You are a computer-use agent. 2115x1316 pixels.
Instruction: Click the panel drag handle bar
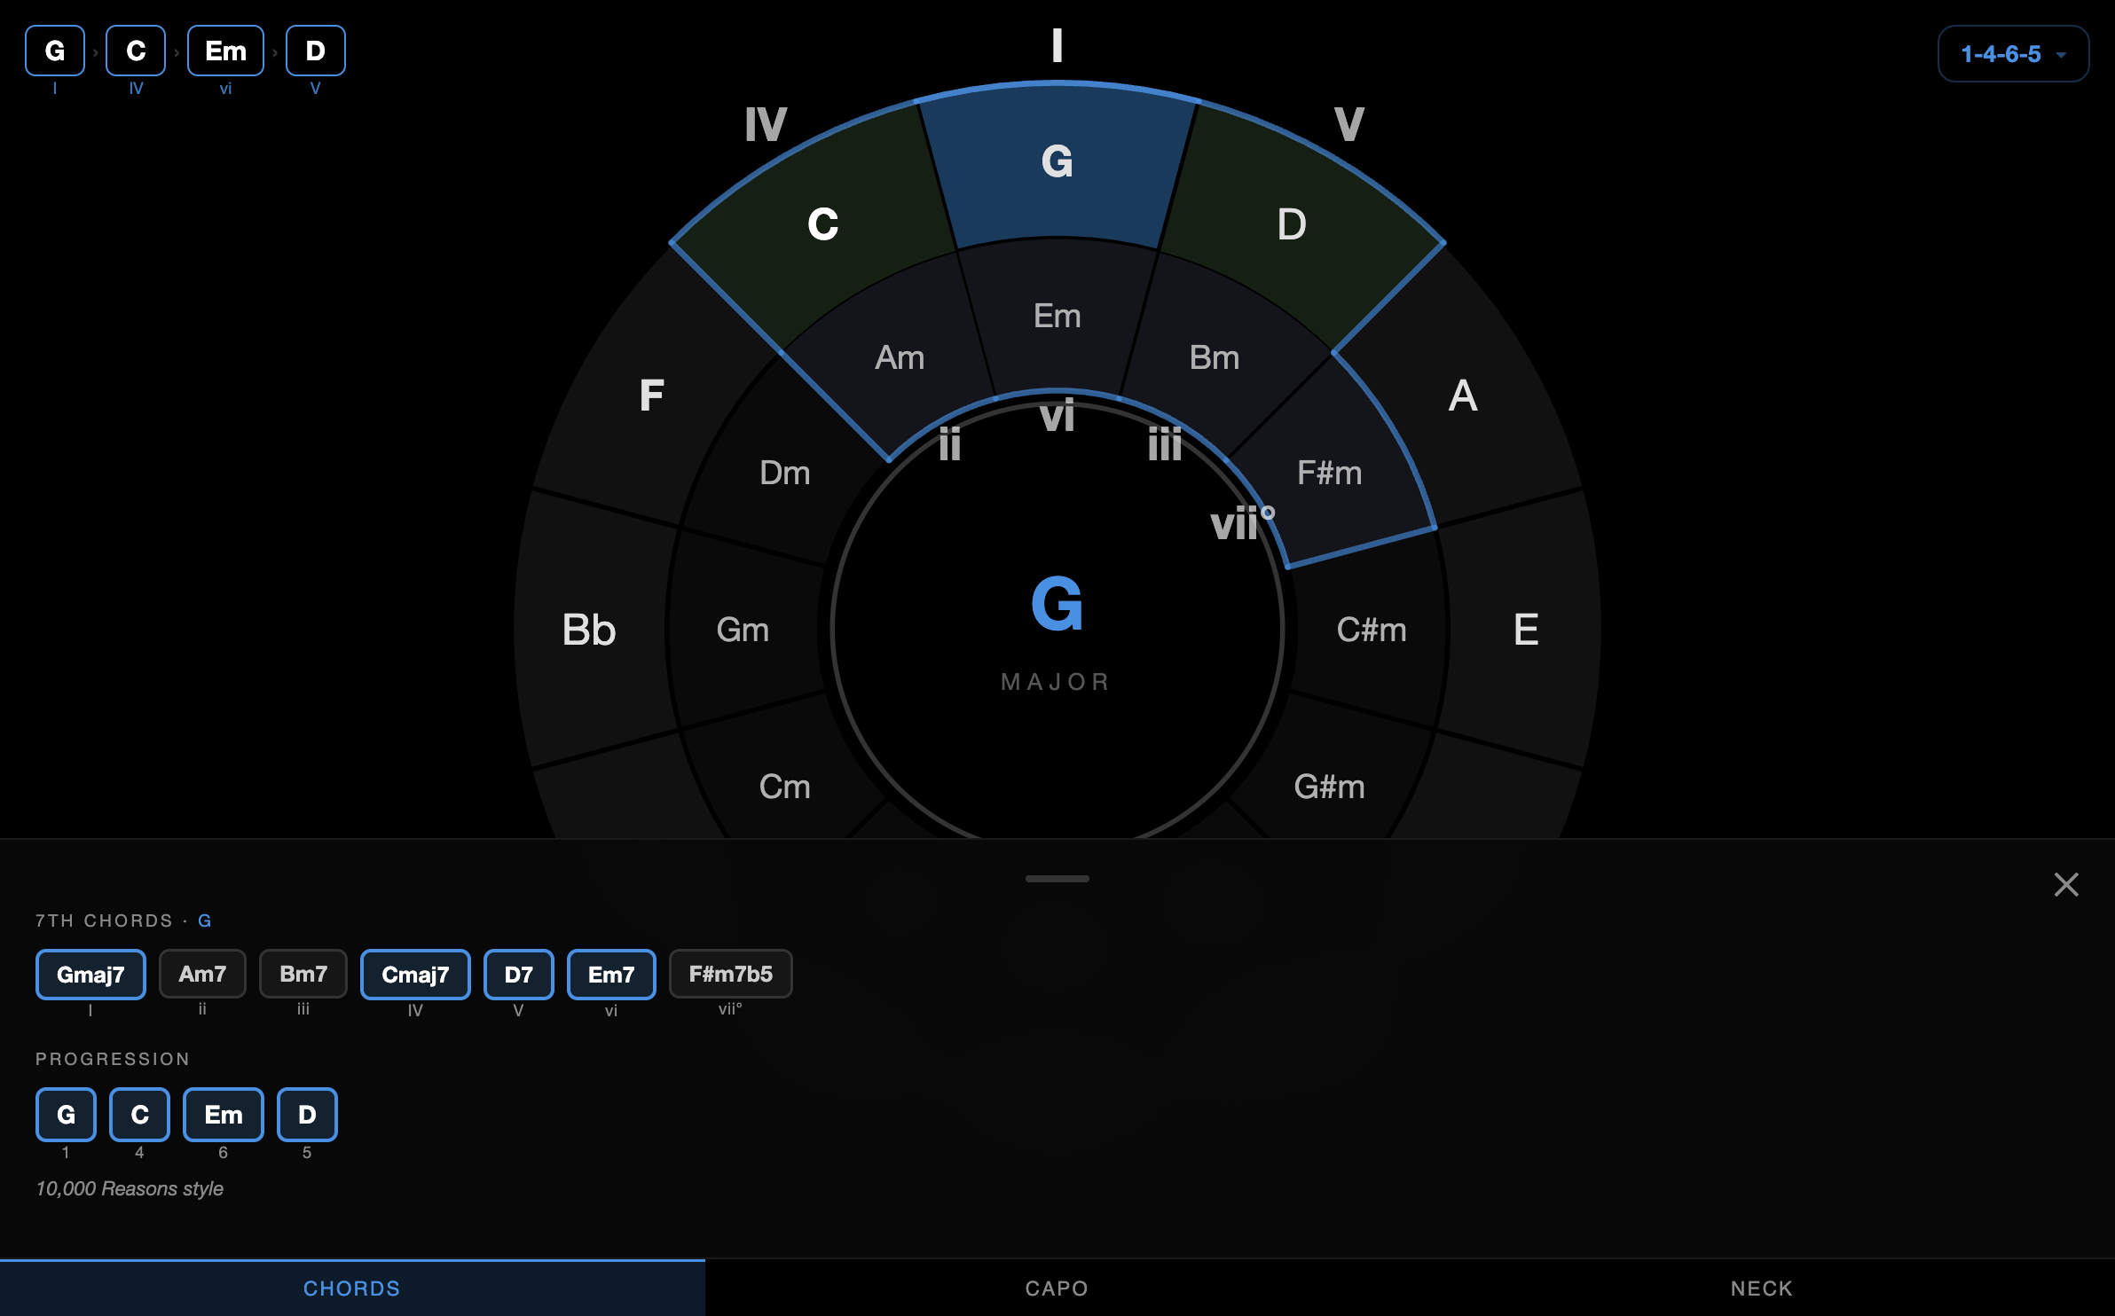[x=1057, y=879]
